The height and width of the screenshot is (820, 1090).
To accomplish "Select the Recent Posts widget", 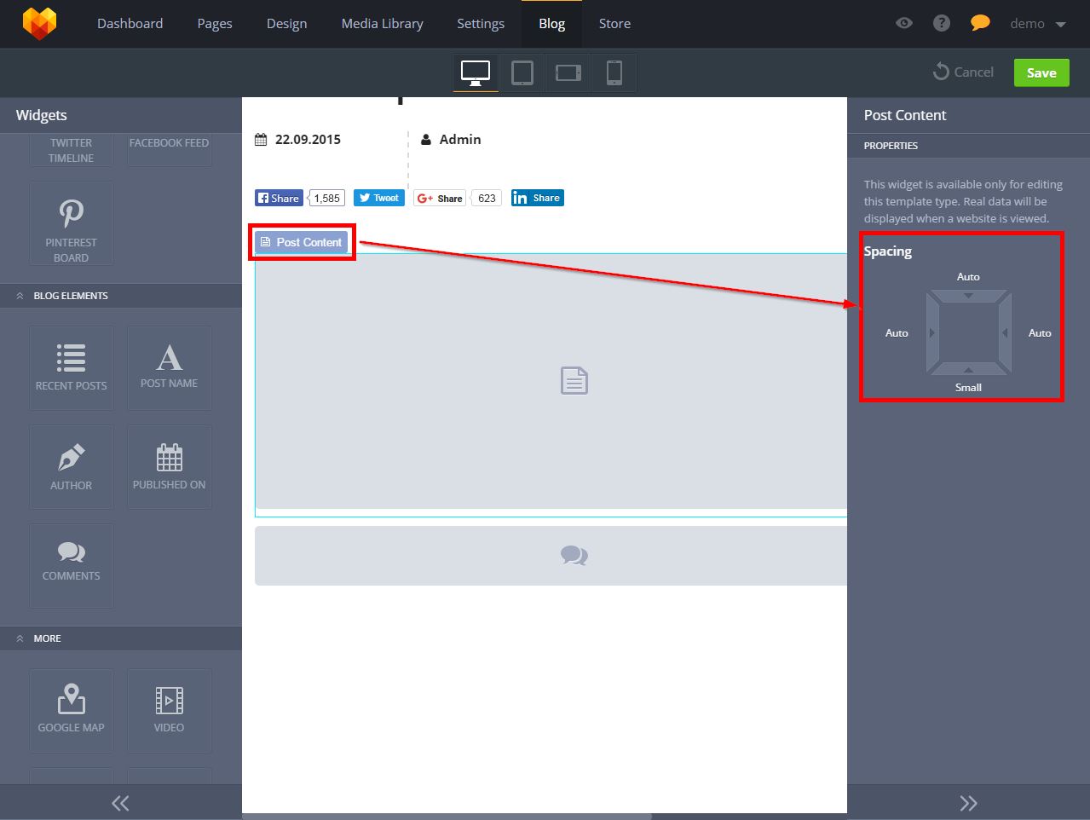I will (72, 368).
